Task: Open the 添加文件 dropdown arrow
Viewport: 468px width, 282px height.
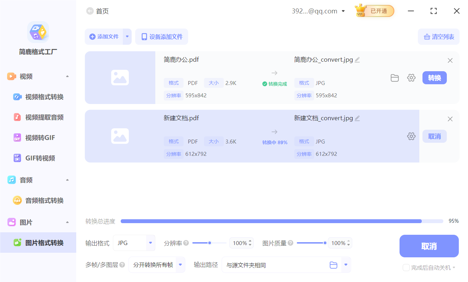Action: 127,37
